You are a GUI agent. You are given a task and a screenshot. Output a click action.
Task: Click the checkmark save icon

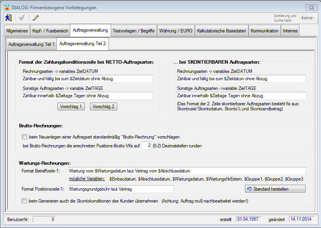pyautogui.click(x=22, y=17)
